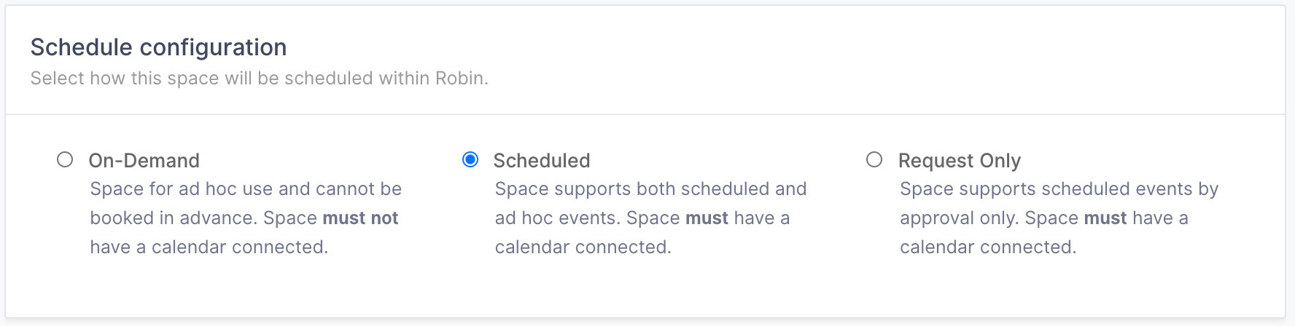
Task: Click bold "must" in the Request Only description
Action: pyautogui.click(x=1105, y=218)
